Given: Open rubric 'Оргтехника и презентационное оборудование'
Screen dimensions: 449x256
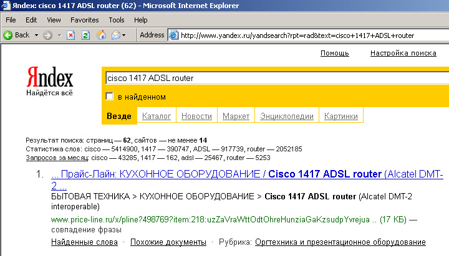Looking at the screenshot, I should 340,242.
